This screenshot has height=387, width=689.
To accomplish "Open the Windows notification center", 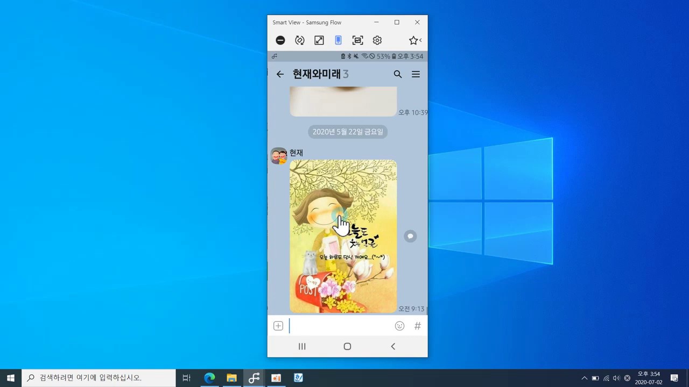I will pyautogui.click(x=674, y=378).
